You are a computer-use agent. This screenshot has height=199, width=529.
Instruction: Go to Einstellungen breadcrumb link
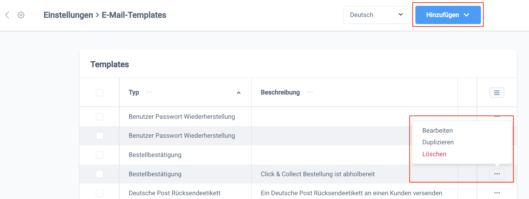[x=68, y=15]
